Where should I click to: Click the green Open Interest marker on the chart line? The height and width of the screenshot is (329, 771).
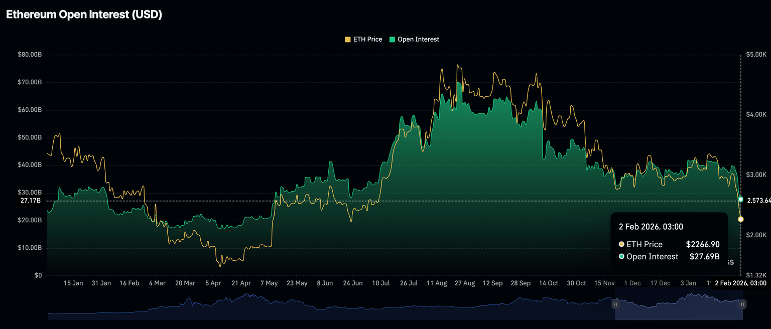741,200
